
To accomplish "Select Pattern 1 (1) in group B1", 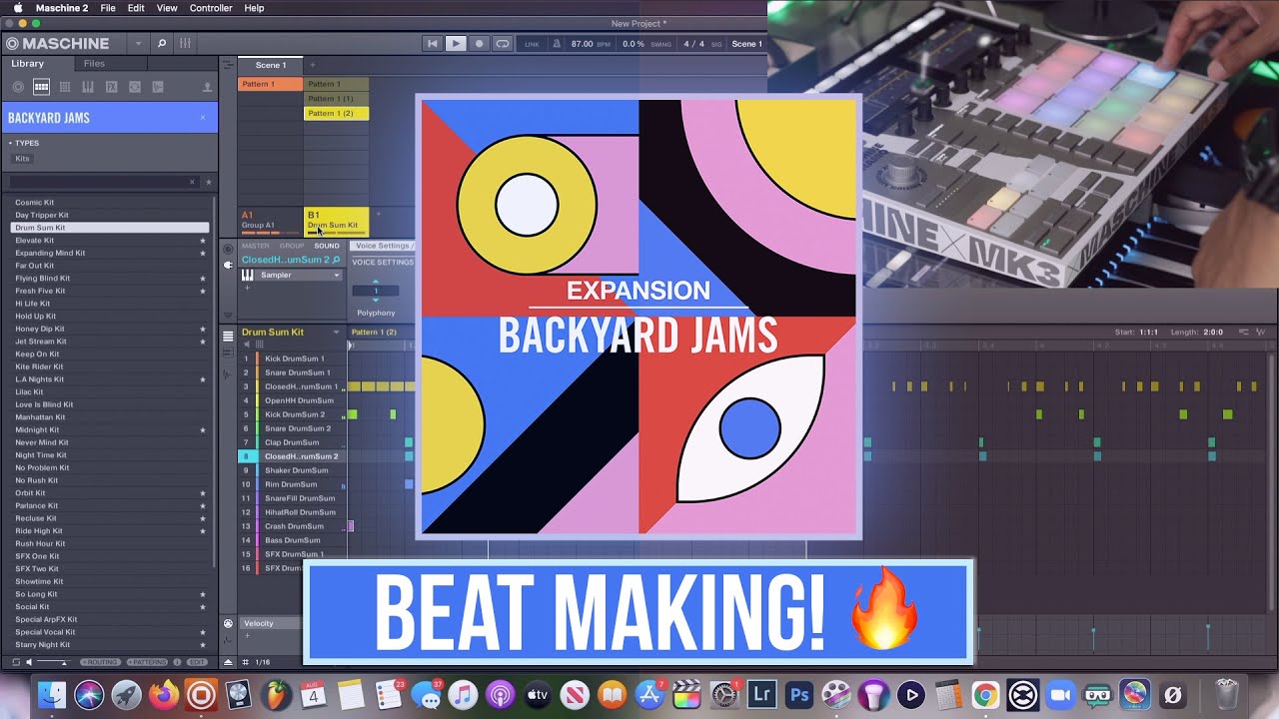I will (336, 99).
